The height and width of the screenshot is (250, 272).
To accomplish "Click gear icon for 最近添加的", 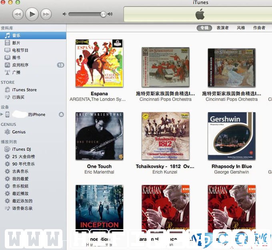I will point(7,201).
